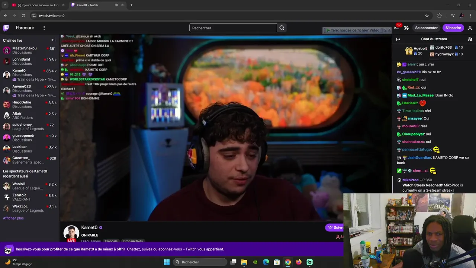Open Anyme023 channel in sidebar

tap(29, 91)
